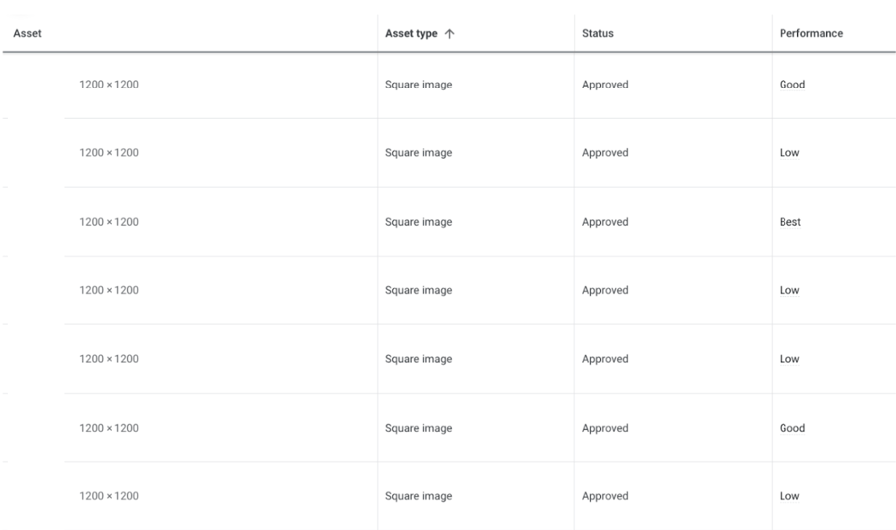Click the Performance column header
Image resolution: width=896 pixels, height=530 pixels.
[810, 34]
